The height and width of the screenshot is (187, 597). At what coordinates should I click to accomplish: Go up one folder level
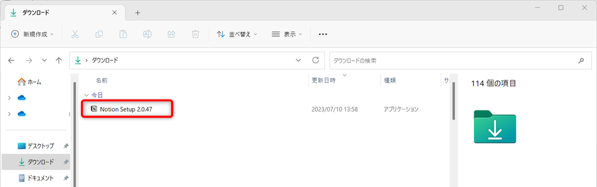59,60
